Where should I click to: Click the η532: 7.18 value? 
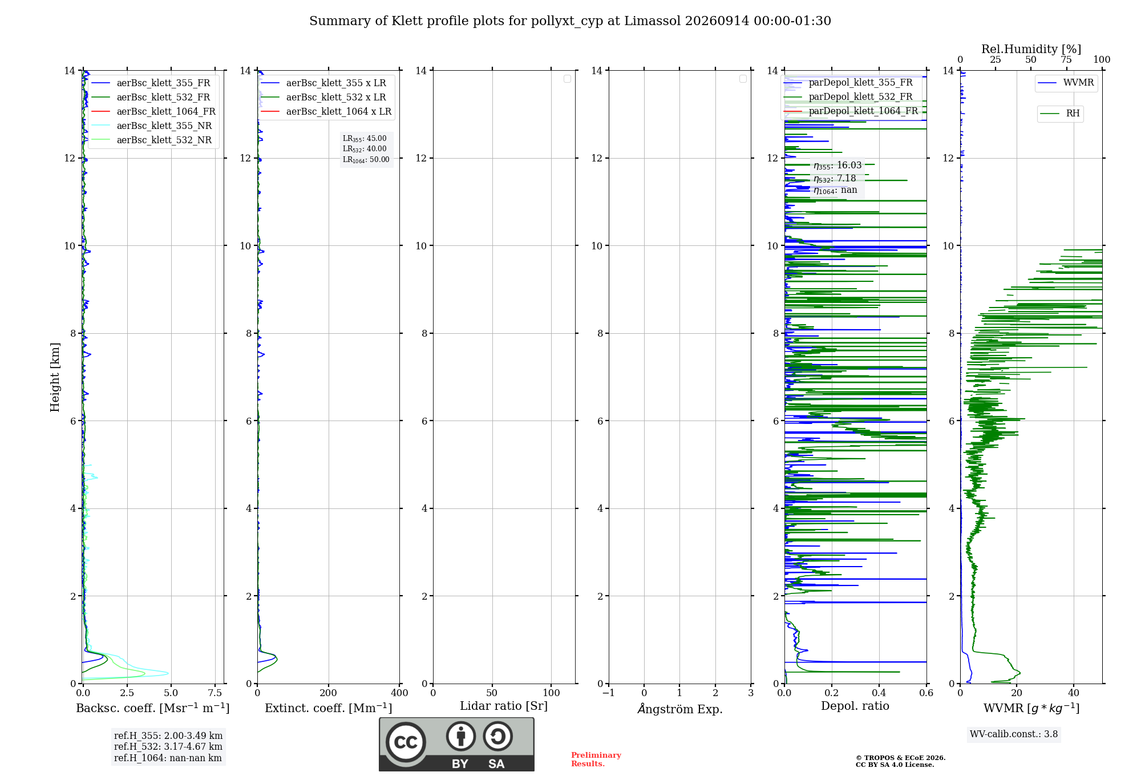tap(835, 179)
